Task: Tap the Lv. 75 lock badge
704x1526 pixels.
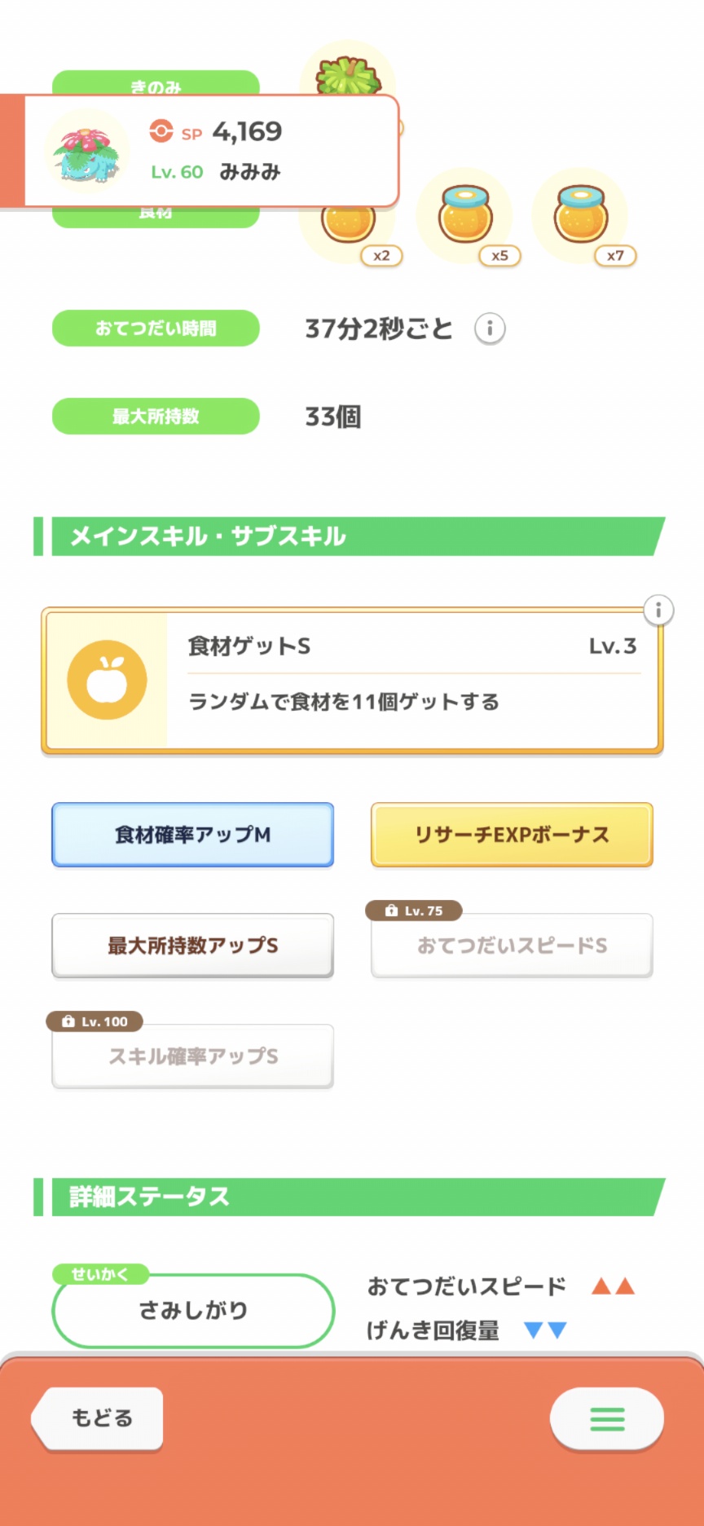Action: (414, 911)
